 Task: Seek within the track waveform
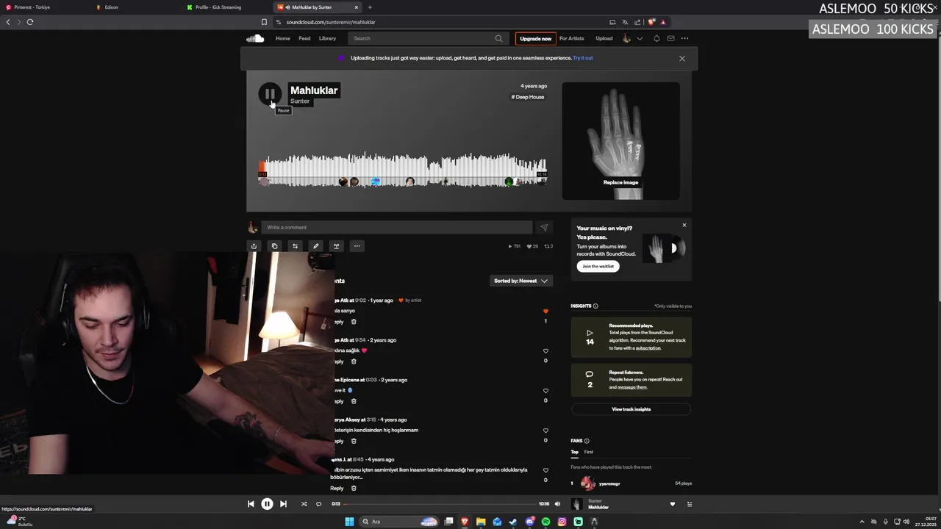(403, 169)
